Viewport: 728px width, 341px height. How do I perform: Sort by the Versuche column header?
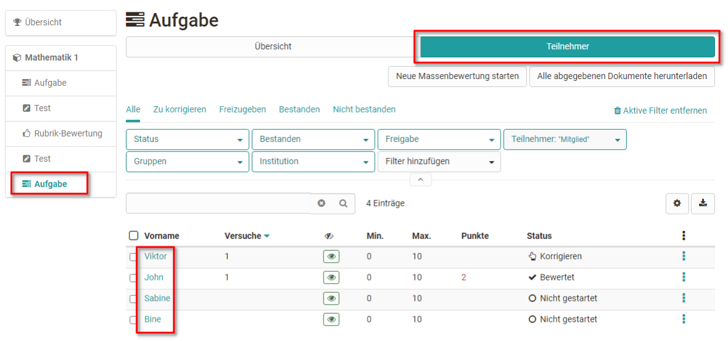[243, 235]
